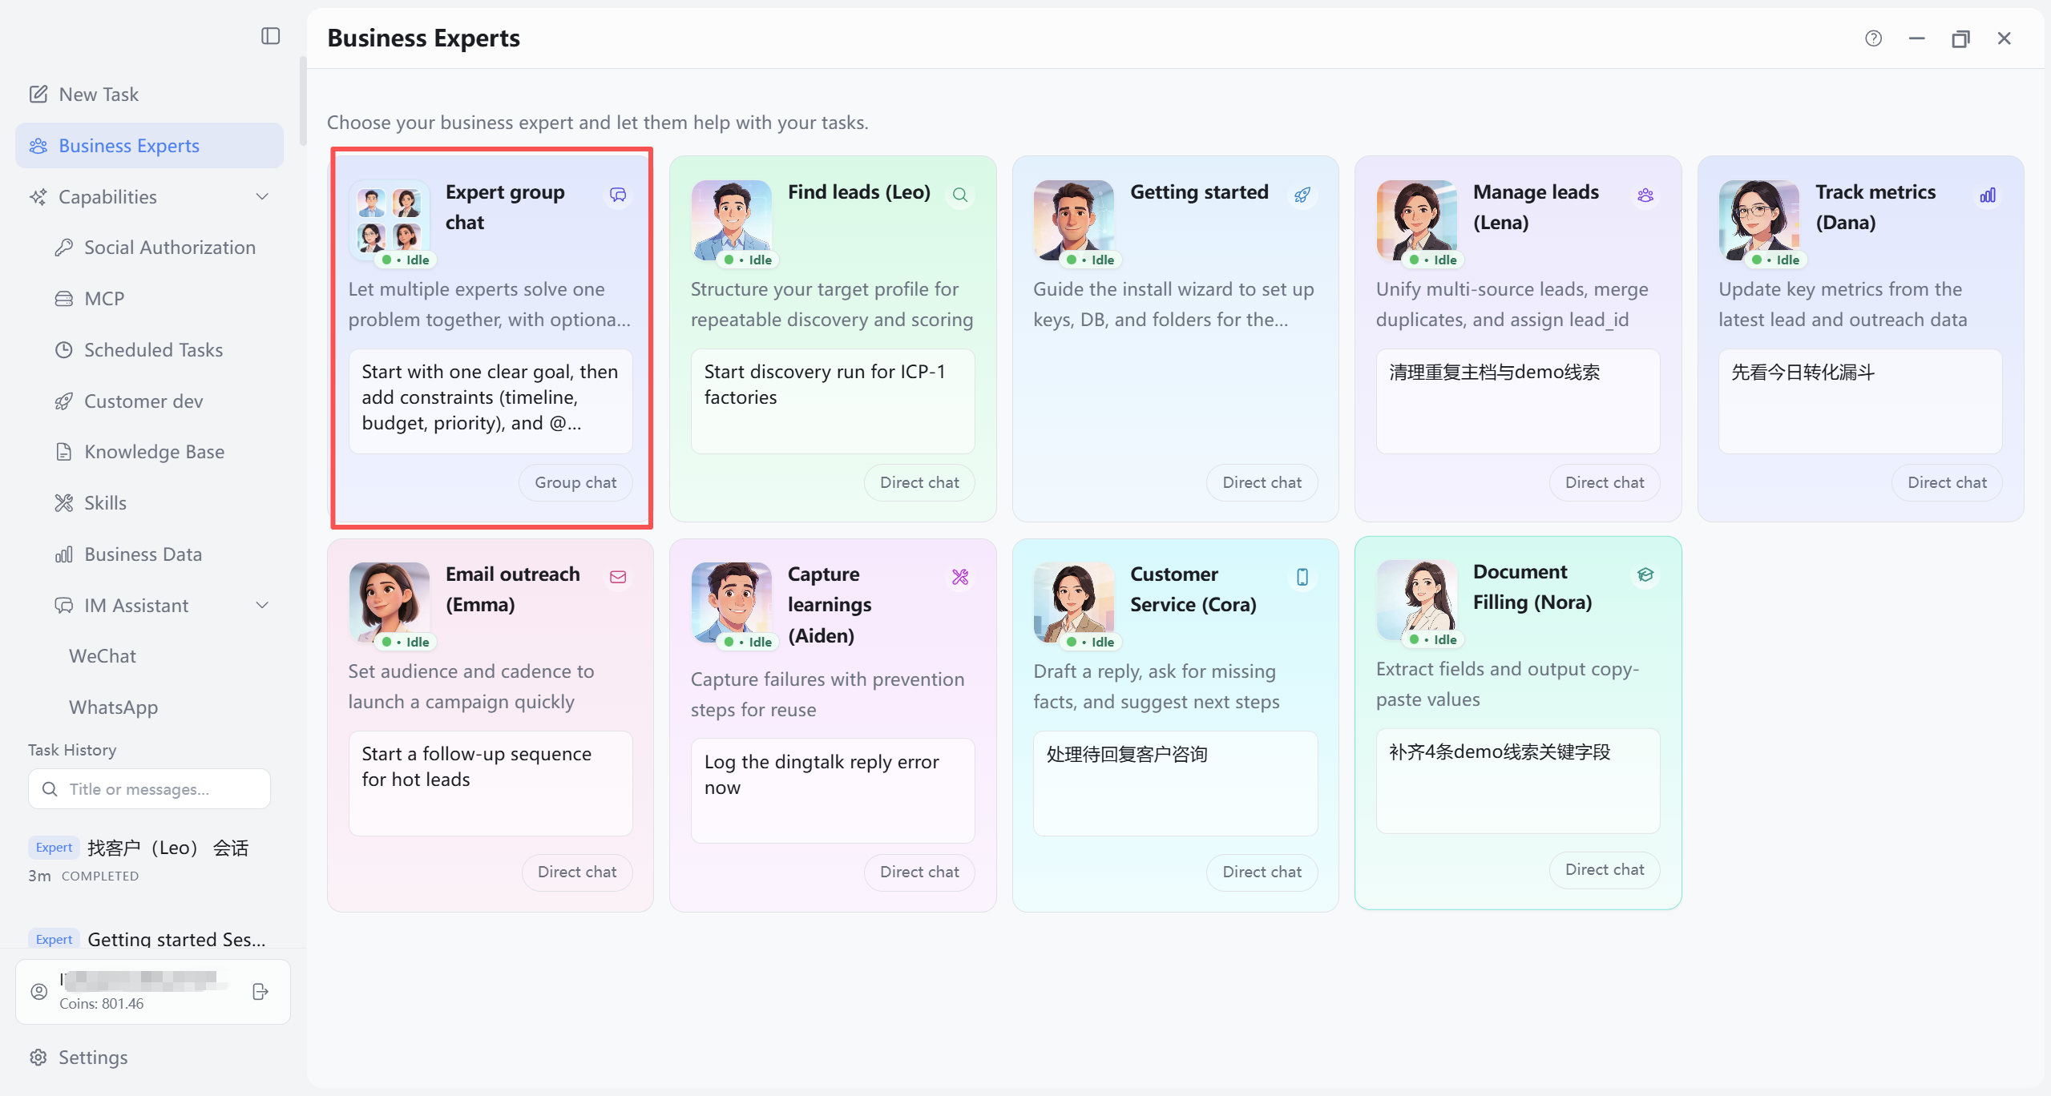Click the phone icon on Customer Service card
This screenshot has width=2051, height=1096.
pyautogui.click(x=1302, y=577)
